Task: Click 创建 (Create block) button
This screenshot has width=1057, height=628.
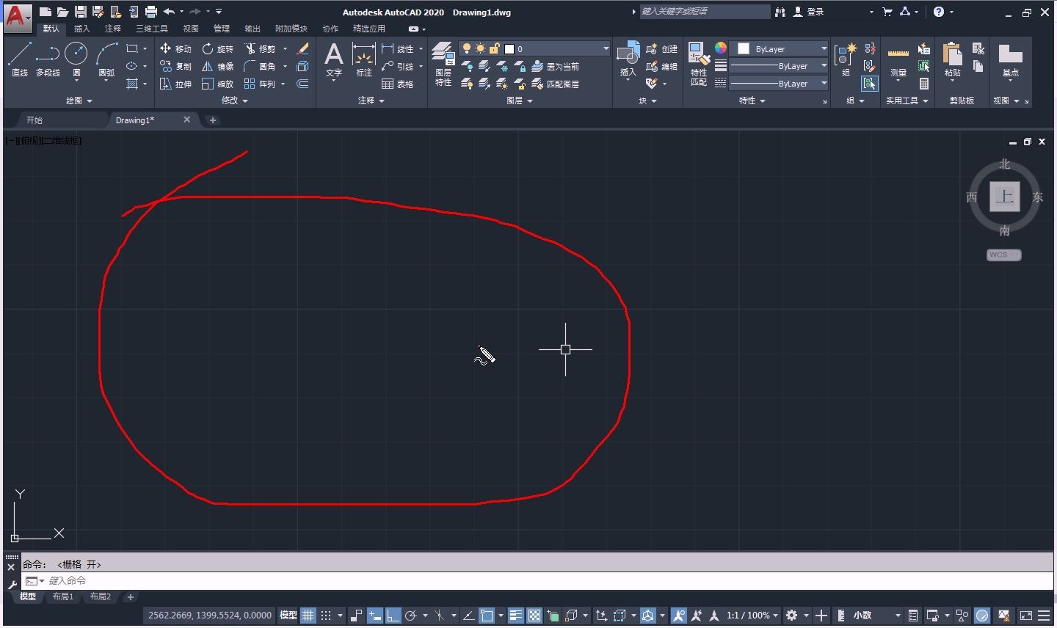Action: [x=662, y=48]
